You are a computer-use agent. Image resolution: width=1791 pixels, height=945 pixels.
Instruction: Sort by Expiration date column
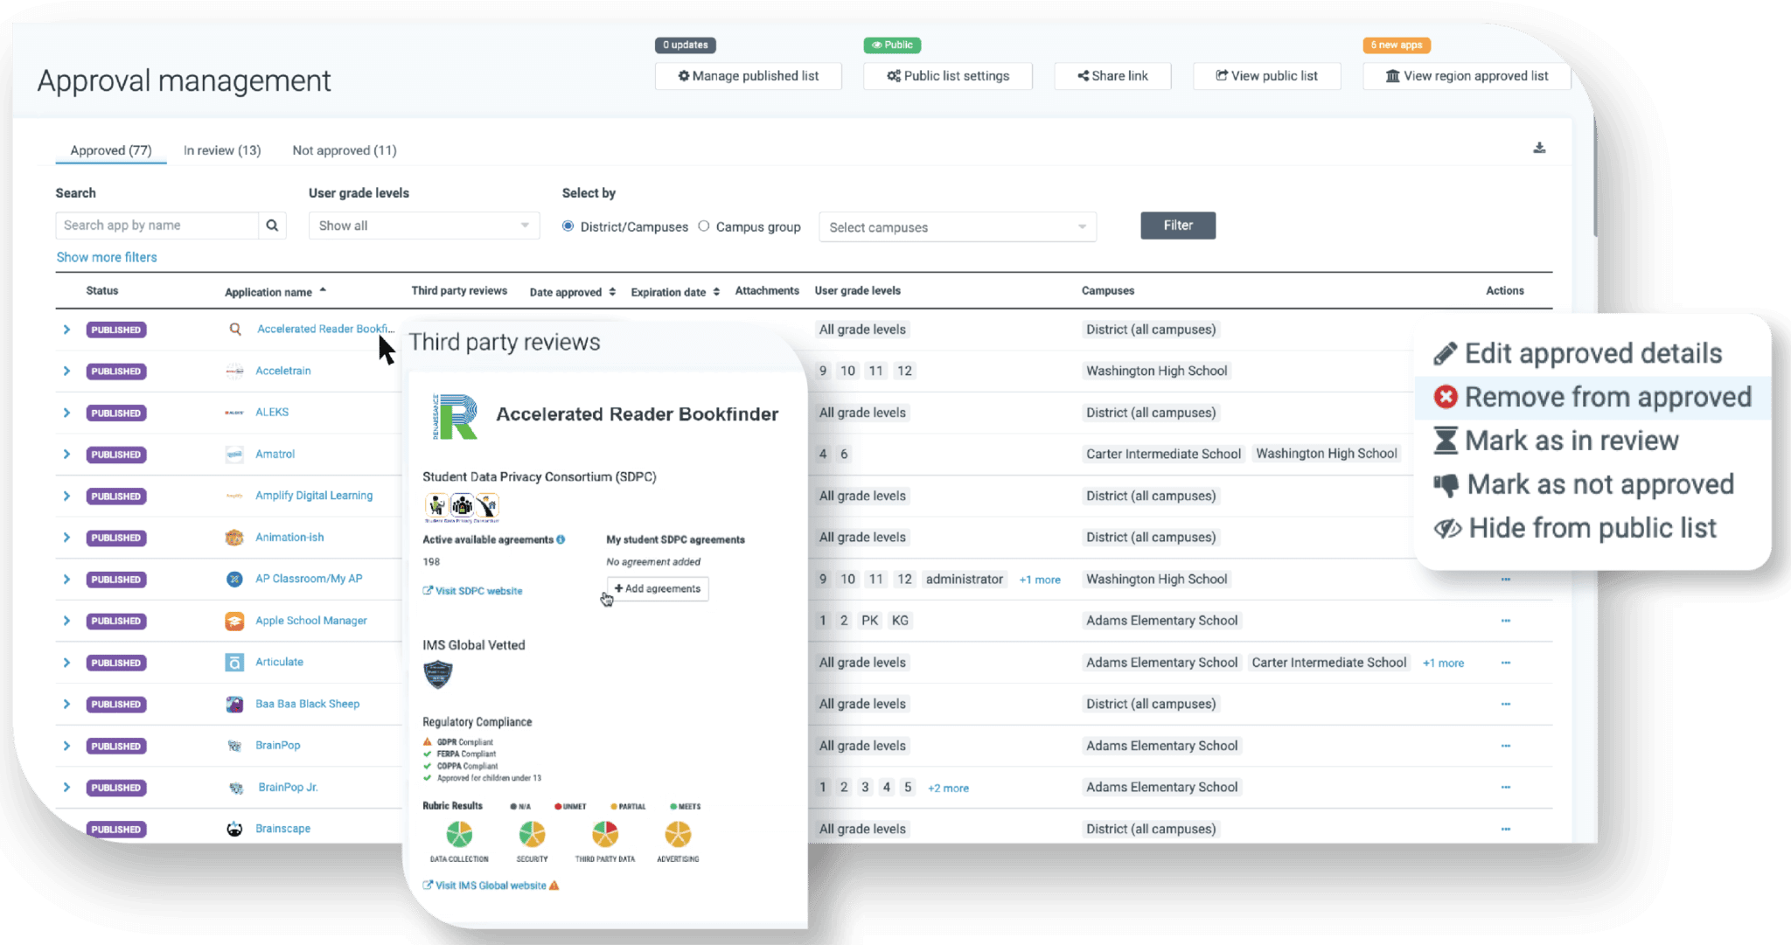tap(675, 292)
